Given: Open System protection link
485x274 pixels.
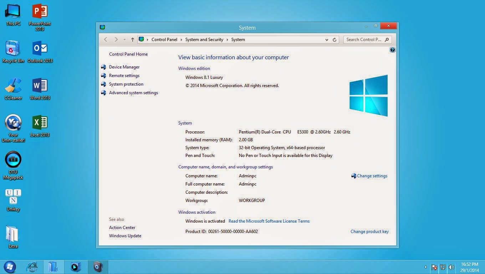Looking at the screenshot, I should (126, 84).
